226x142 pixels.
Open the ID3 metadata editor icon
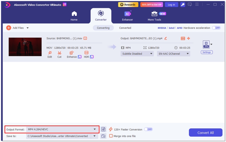pos(182,38)
